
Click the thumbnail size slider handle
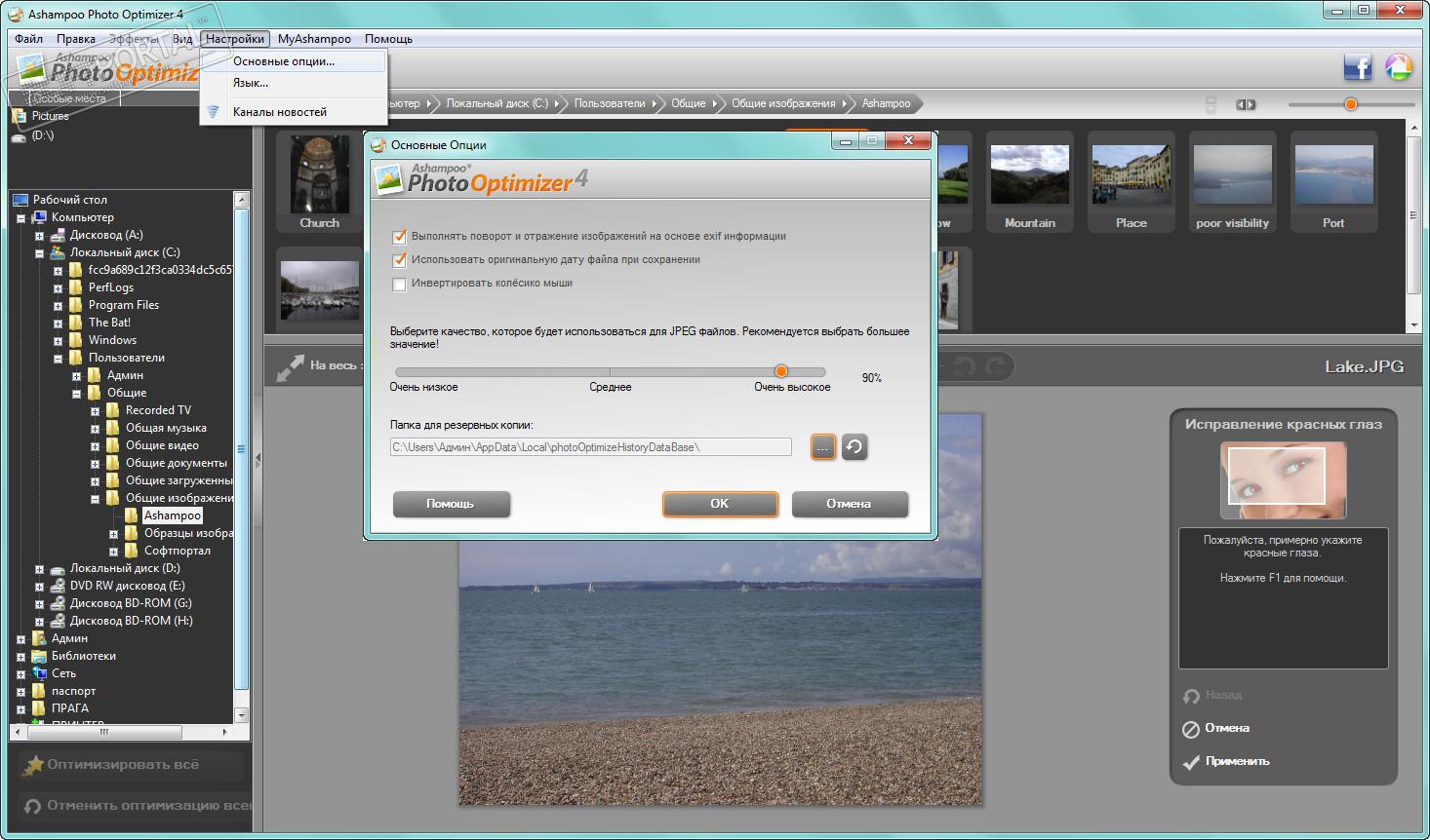(x=1351, y=104)
